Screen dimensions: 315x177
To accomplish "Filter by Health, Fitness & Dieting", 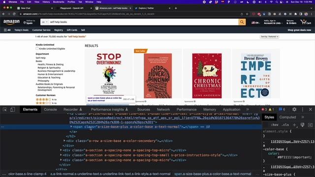I will click(50, 64).
